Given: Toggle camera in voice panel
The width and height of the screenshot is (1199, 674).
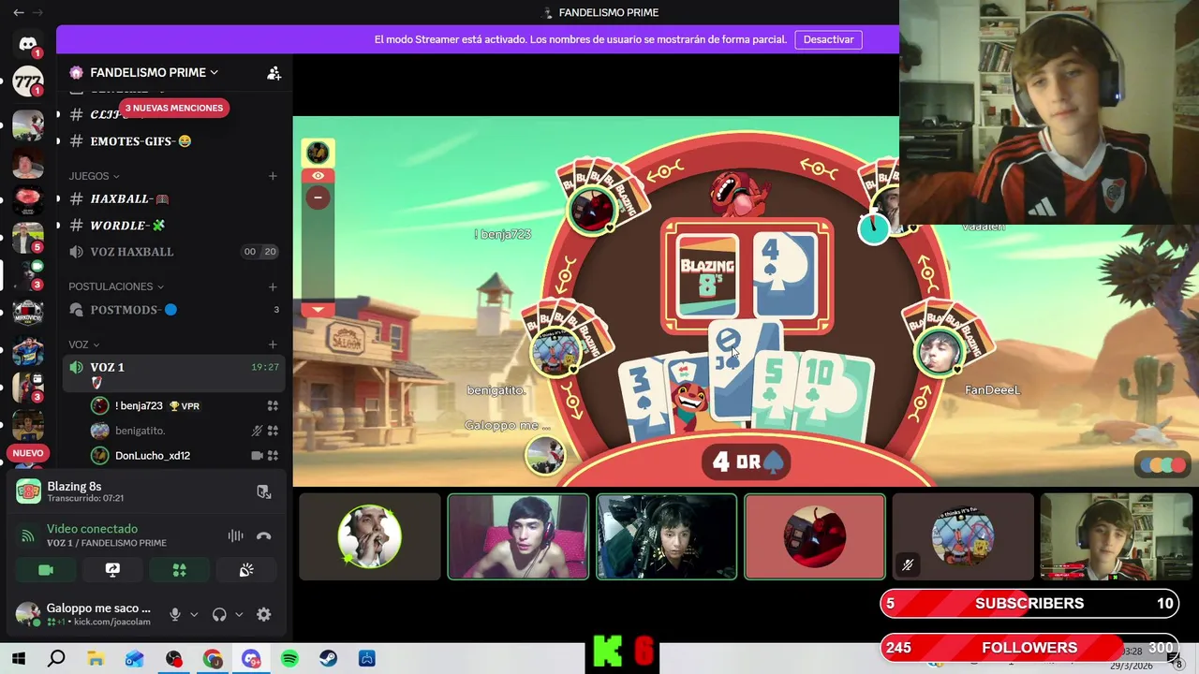Looking at the screenshot, I should (x=46, y=570).
